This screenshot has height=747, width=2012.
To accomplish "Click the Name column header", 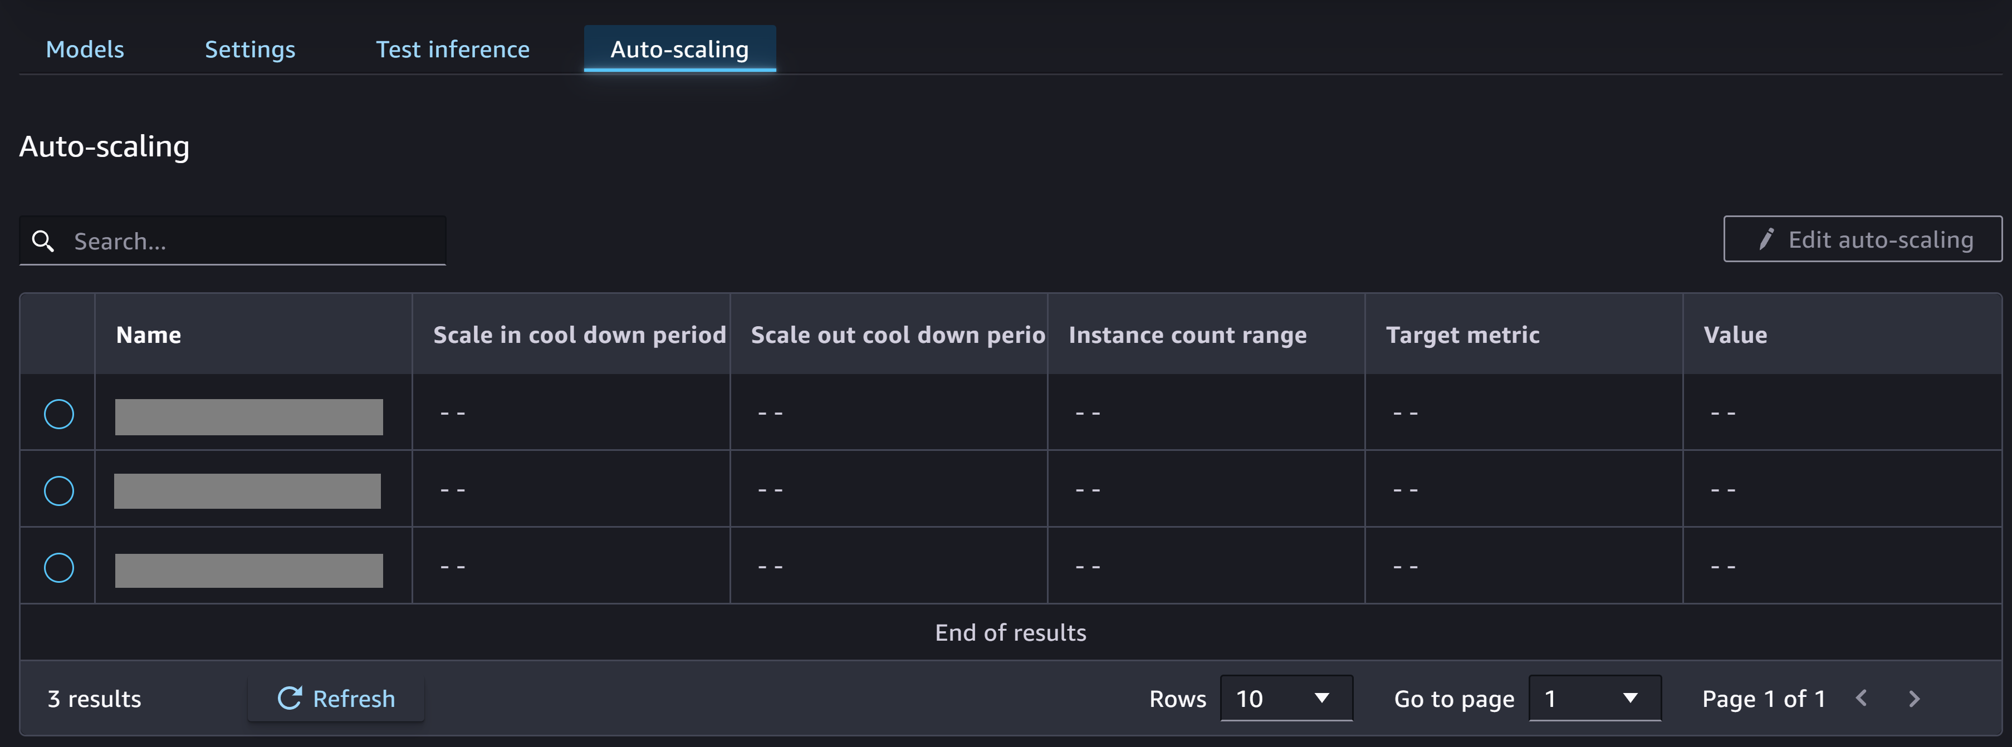I will click(149, 334).
